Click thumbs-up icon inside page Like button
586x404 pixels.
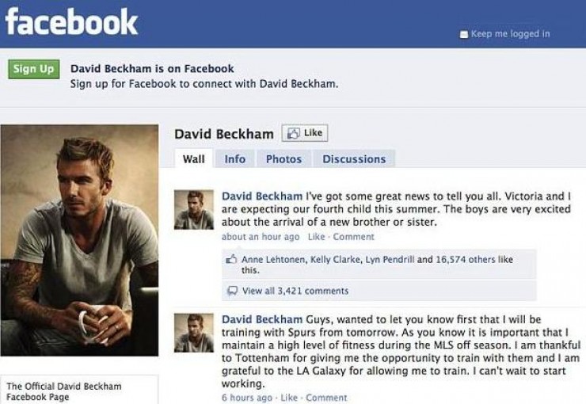(294, 133)
